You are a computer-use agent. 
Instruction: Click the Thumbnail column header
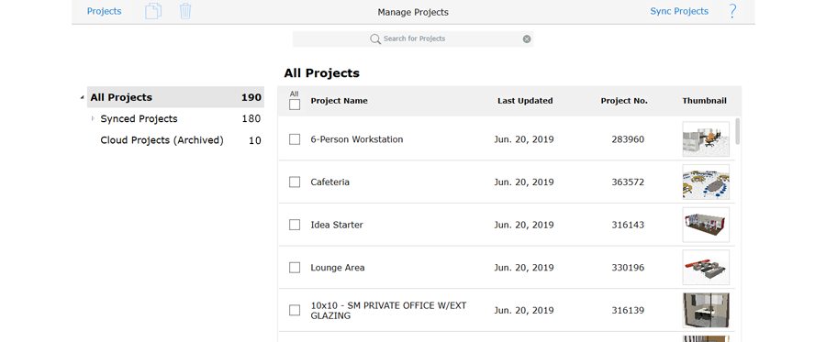click(x=704, y=101)
